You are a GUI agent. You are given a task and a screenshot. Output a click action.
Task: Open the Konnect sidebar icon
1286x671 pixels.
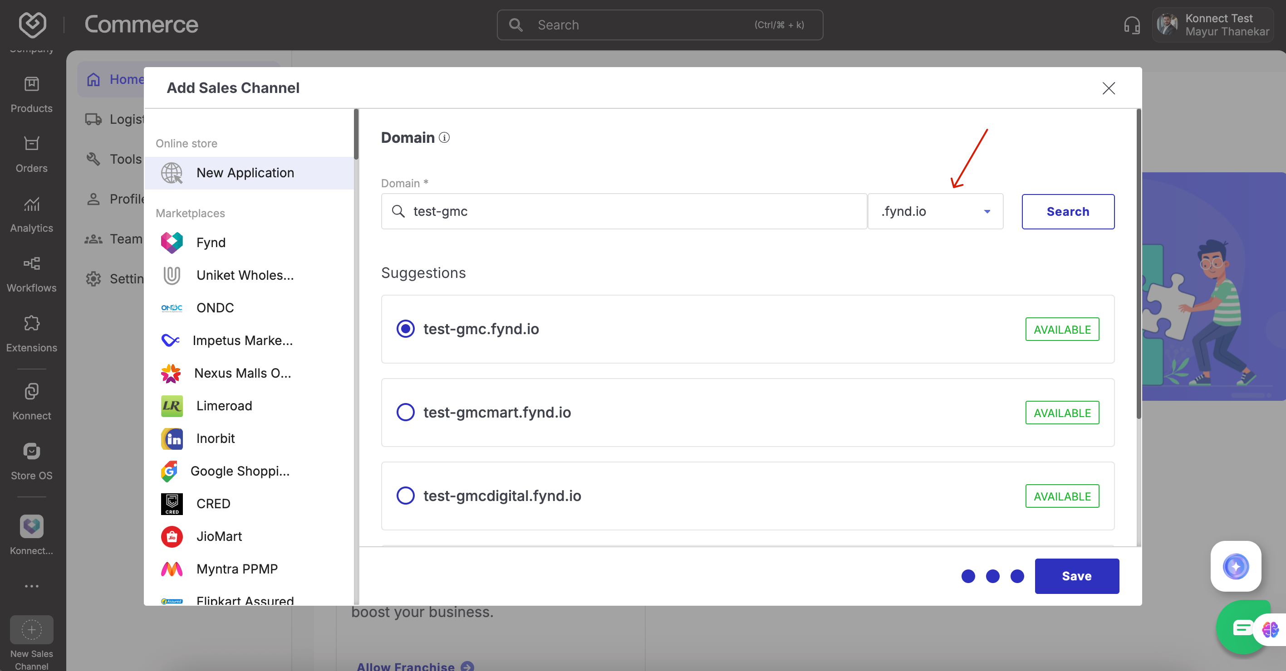pyautogui.click(x=31, y=392)
